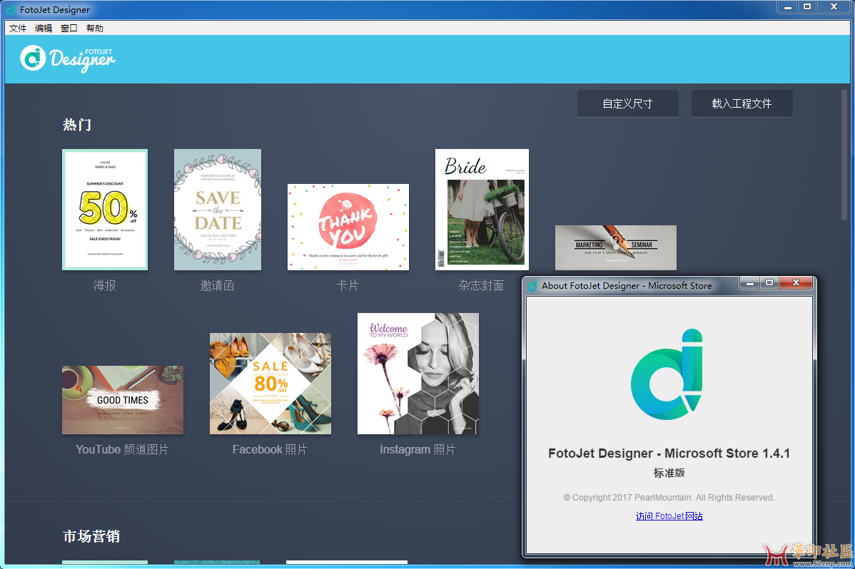
Task: Select the Bride magazine cover template
Action: click(x=482, y=210)
